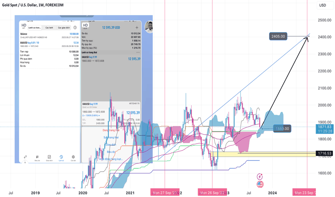Viewport: 335px width, 197px height.
Task: Click the 2405.00 target price label
Action: tap(278, 37)
